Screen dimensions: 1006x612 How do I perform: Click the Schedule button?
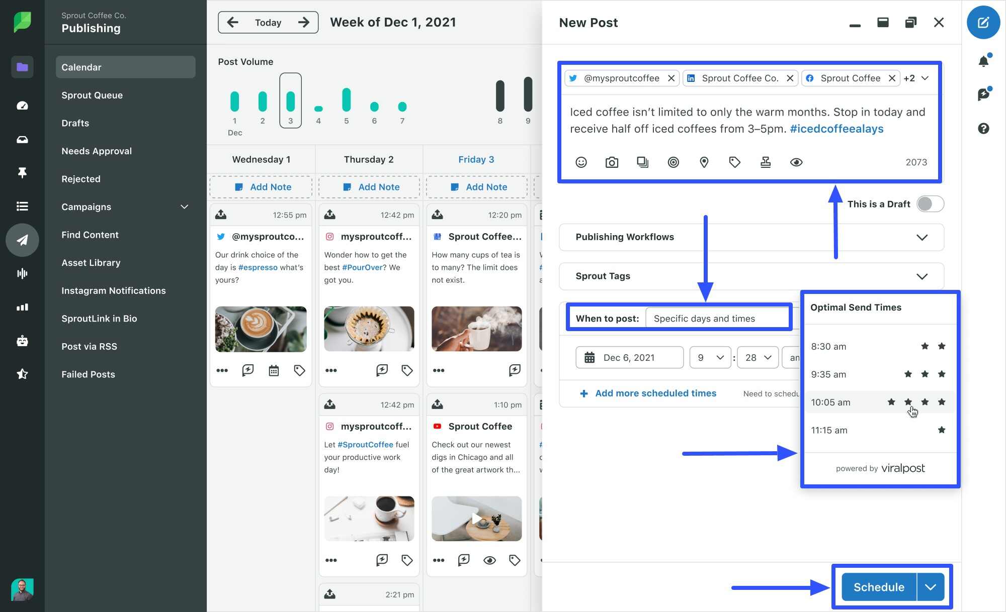[878, 586]
